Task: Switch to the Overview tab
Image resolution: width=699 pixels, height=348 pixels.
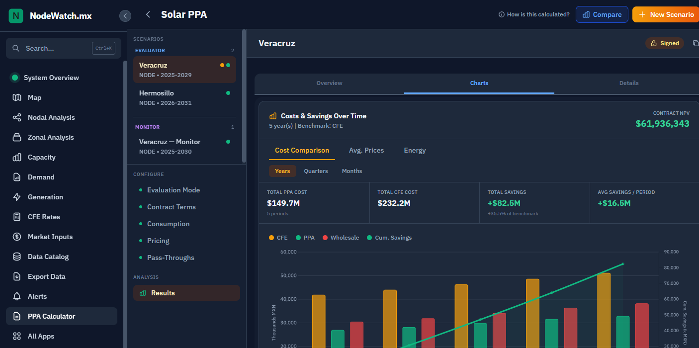Action: pyautogui.click(x=329, y=83)
